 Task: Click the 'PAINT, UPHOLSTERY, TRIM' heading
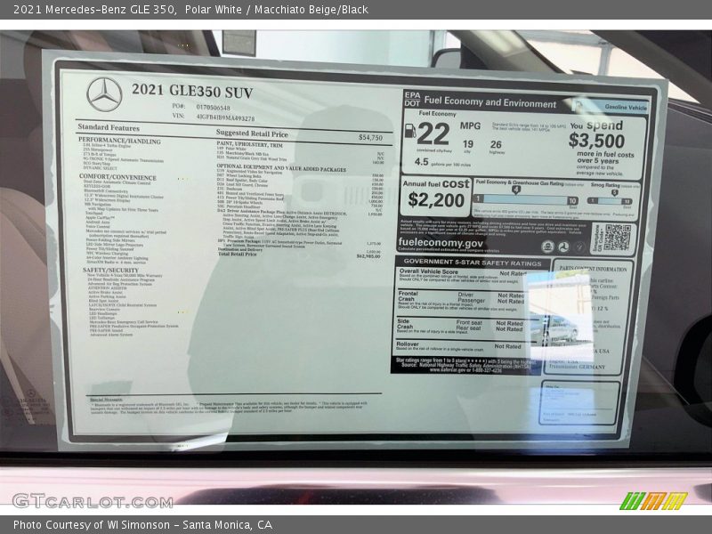pyautogui.click(x=249, y=144)
